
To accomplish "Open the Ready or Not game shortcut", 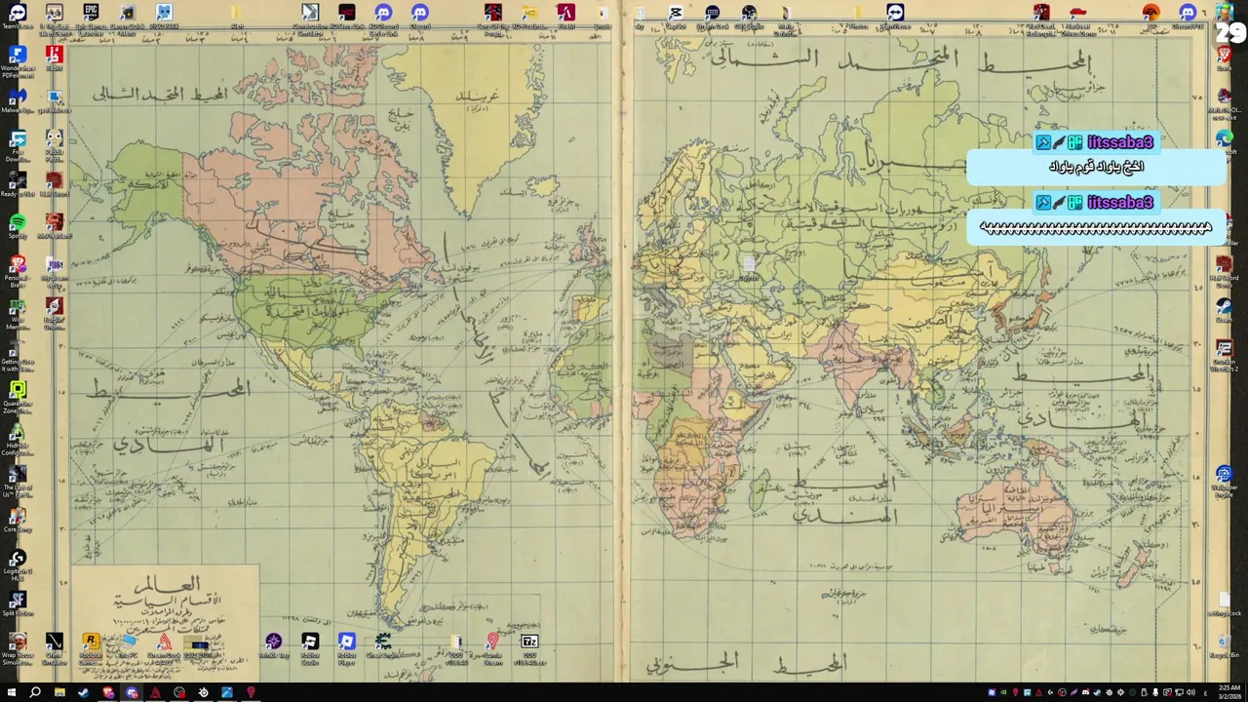I will (x=18, y=184).
